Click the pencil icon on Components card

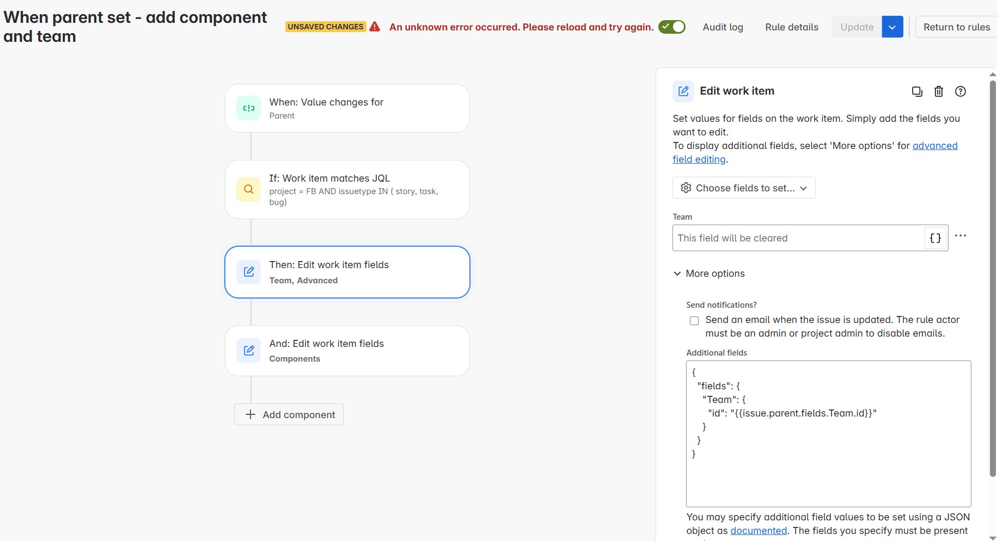click(x=249, y=351)
